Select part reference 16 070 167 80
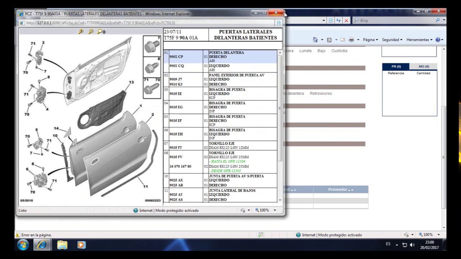 180,167
